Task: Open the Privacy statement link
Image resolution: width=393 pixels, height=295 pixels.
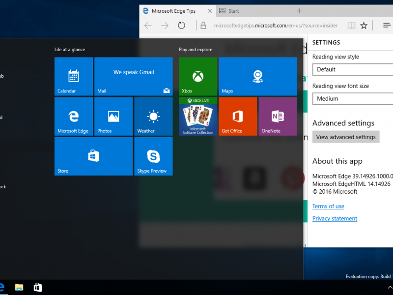Action: [x=335, y=218]
